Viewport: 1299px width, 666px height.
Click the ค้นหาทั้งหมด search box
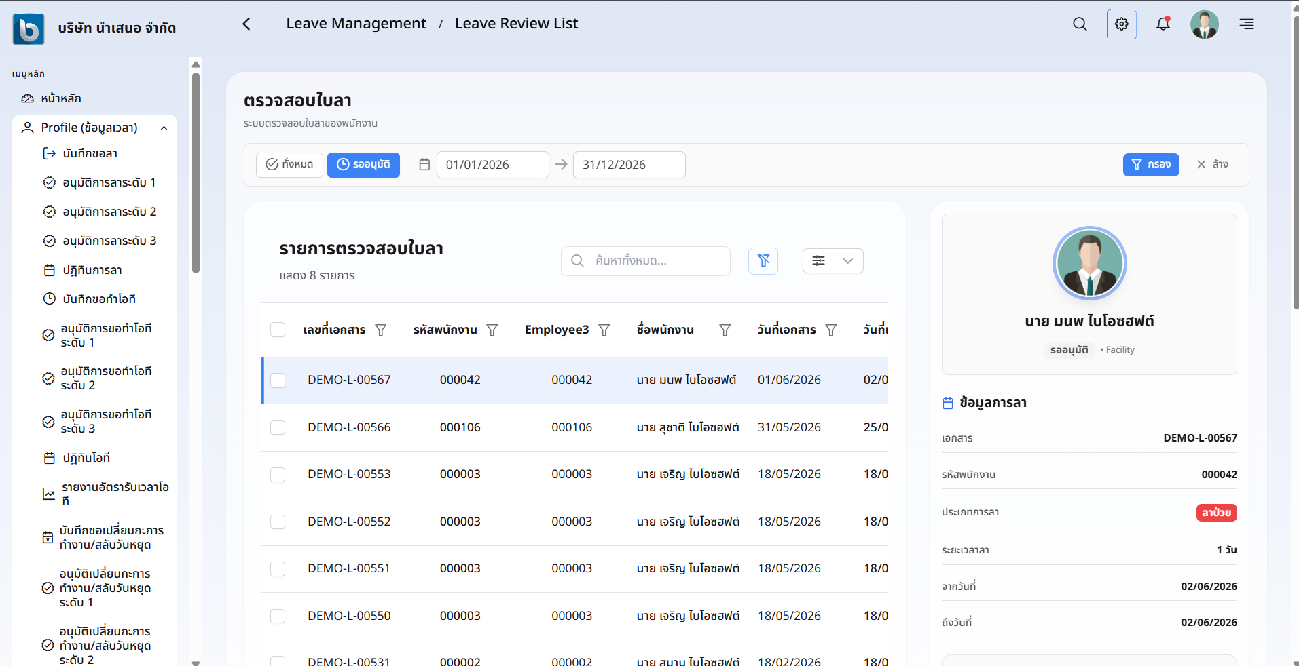pyautogui.click(x=646, y=260)
